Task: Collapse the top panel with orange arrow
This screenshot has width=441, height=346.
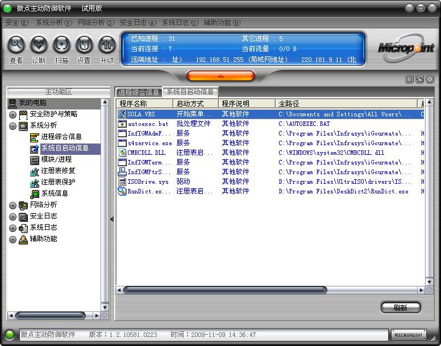Action: click(x=220, y=75)
